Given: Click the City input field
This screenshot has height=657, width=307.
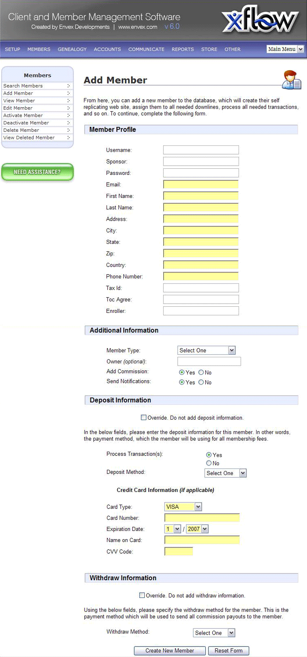Looking at the screenshot, I should (201, 230).
